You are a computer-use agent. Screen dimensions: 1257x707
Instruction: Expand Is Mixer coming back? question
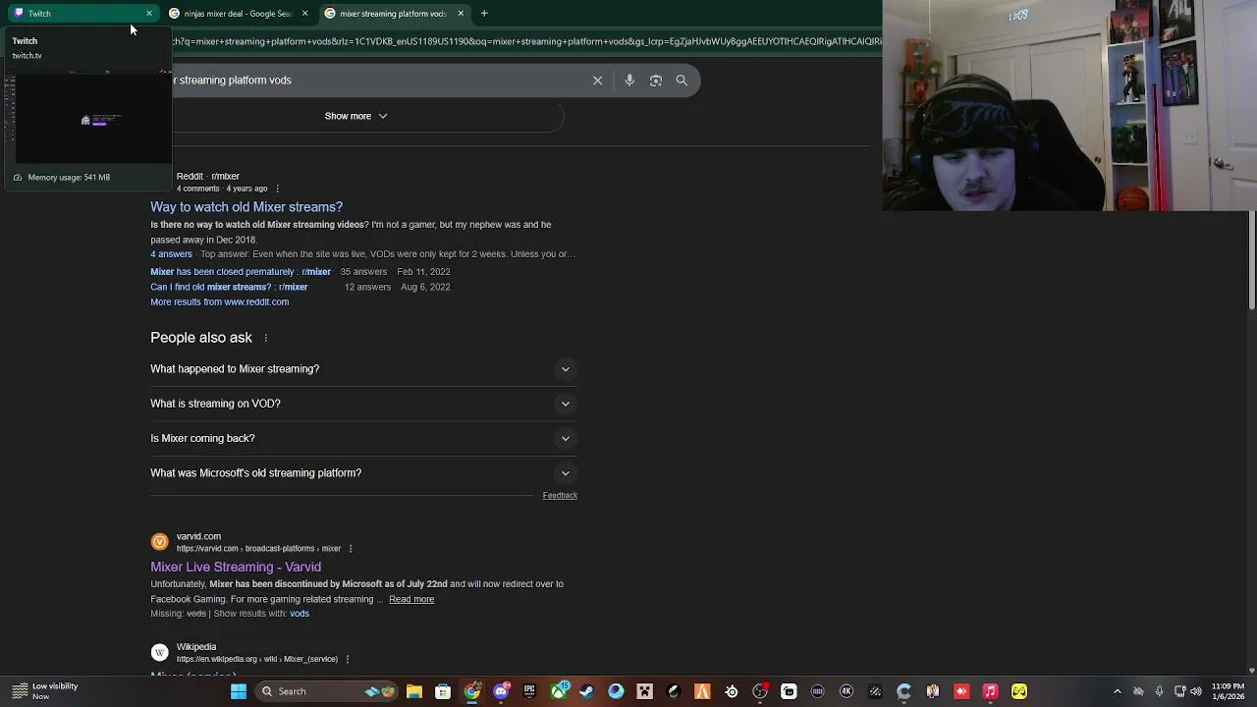(x=363, y=439)
